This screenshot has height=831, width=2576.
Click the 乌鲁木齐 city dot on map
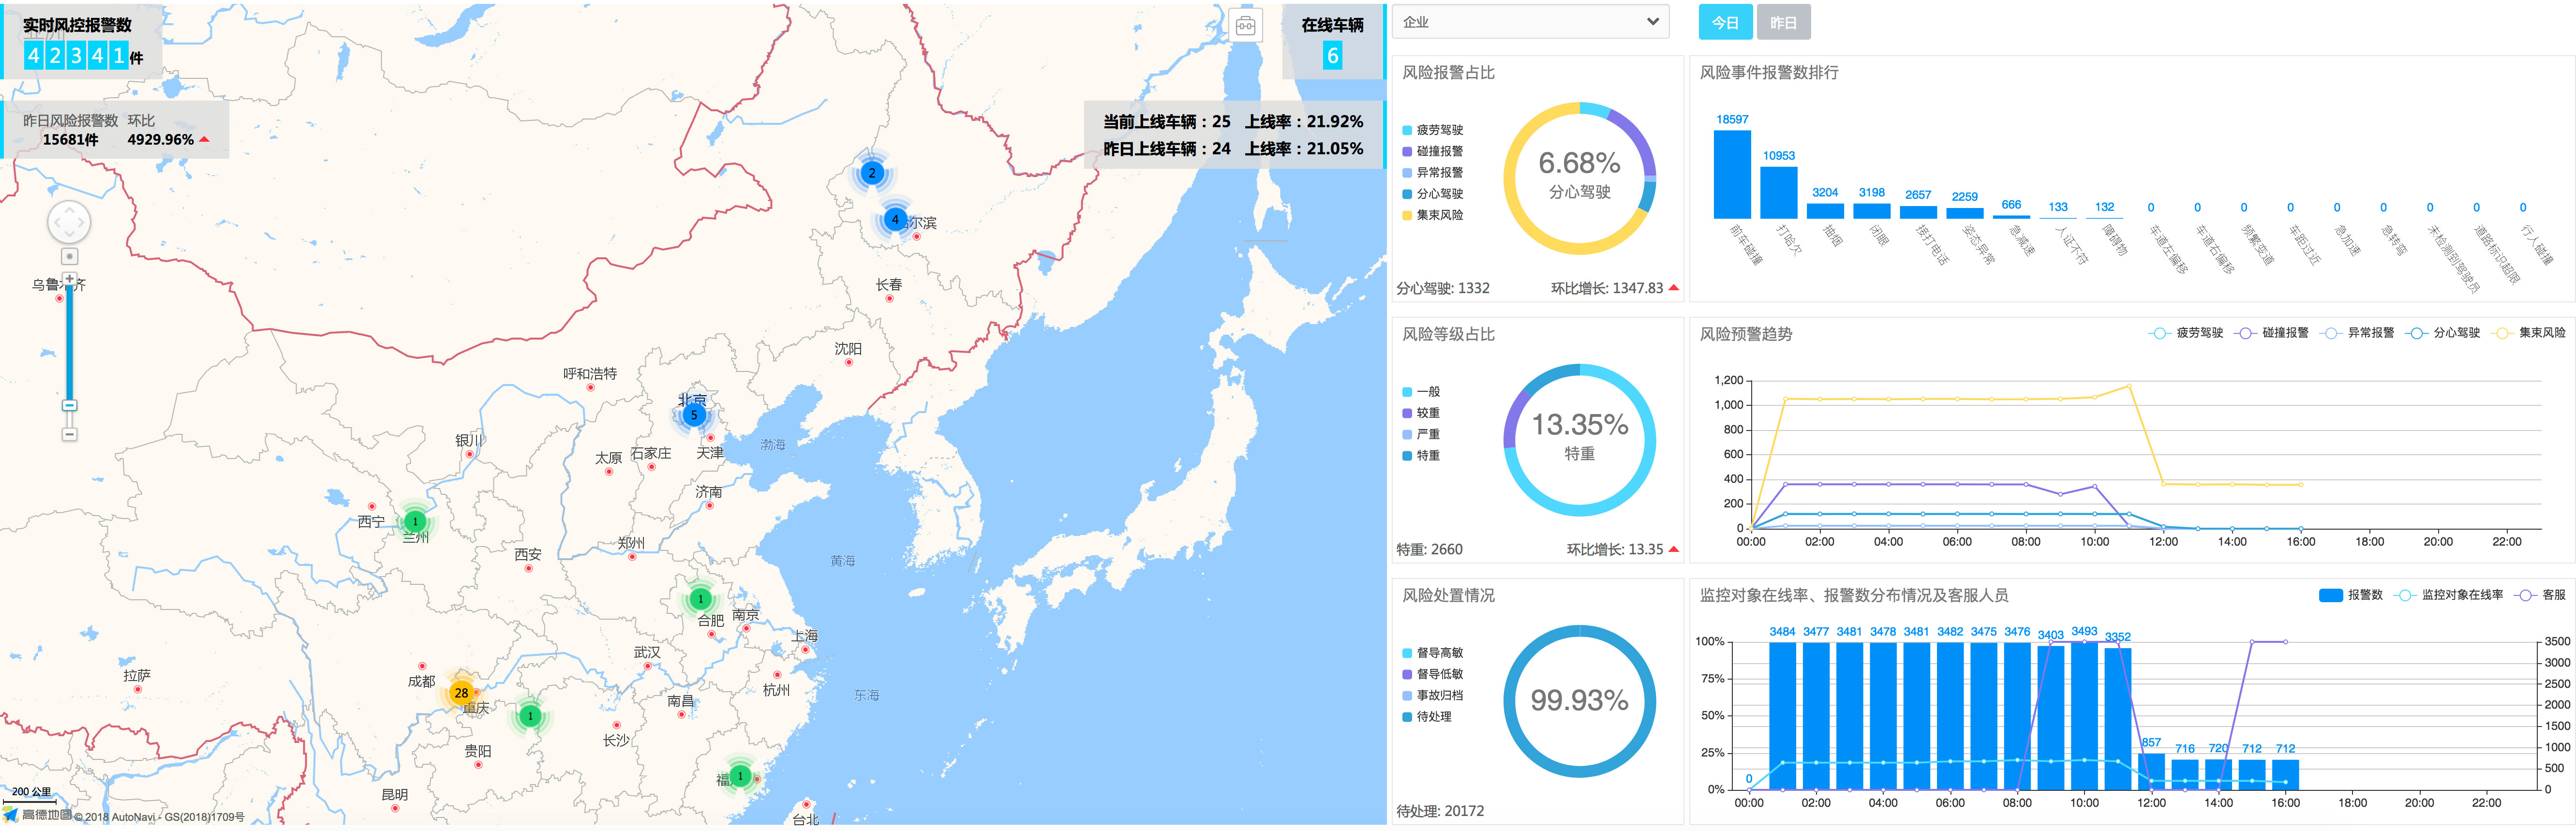(x=59, y=298)
